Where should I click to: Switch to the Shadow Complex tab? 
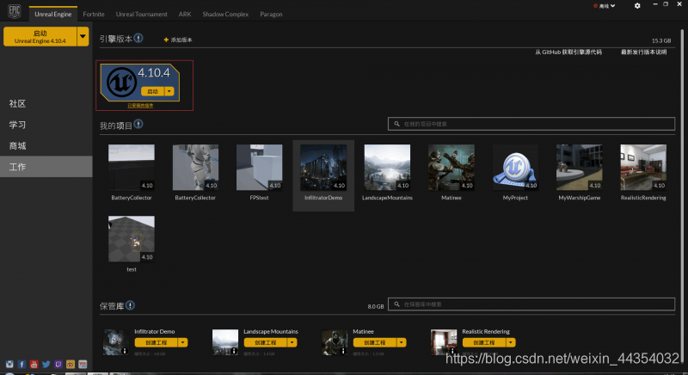(x=225, y=14)
